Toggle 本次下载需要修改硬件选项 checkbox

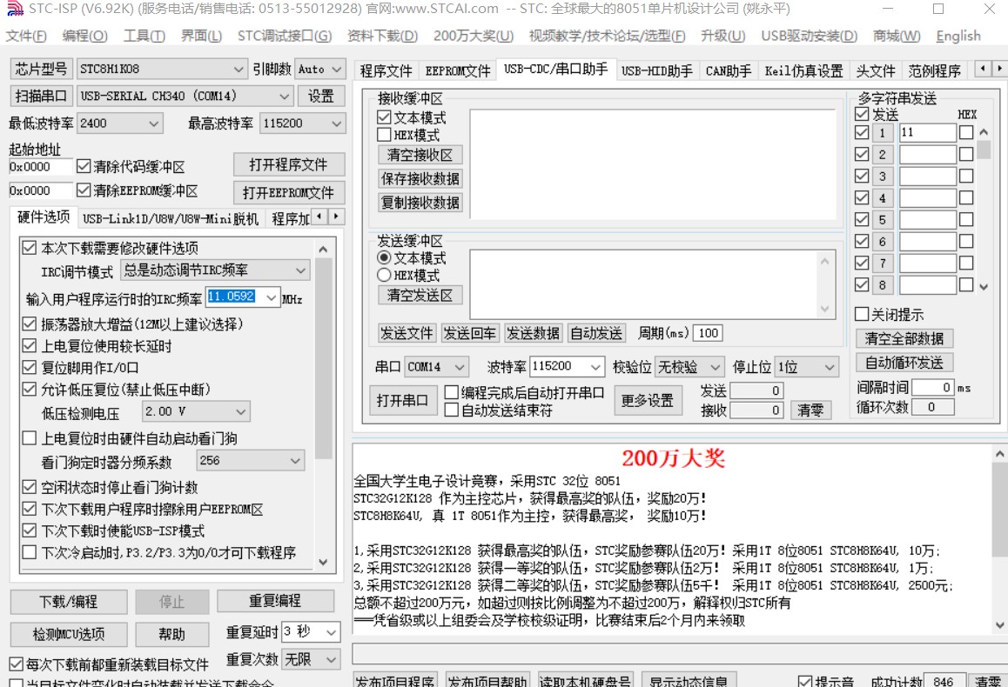tap(29, 247)
